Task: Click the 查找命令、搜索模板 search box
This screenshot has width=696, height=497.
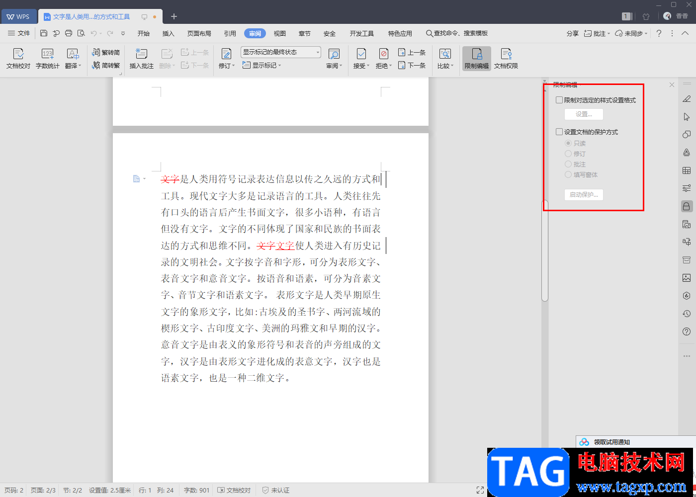Action: tap(457, 33)
